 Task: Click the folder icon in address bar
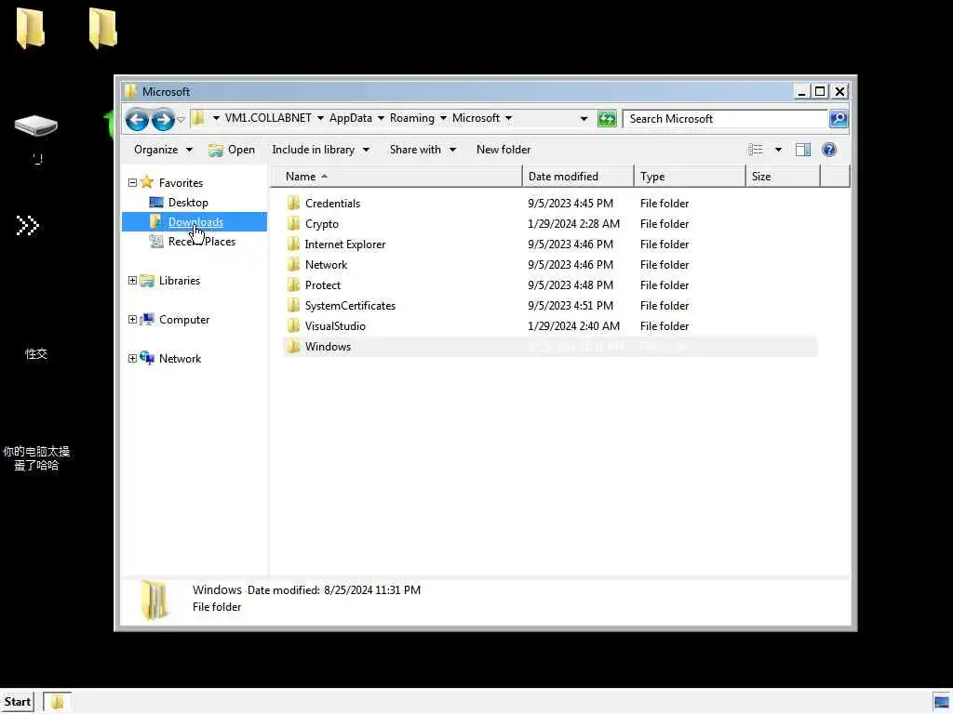(x=197, y=118)
